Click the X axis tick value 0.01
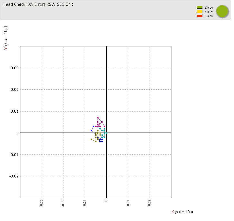 coord(128,203)
